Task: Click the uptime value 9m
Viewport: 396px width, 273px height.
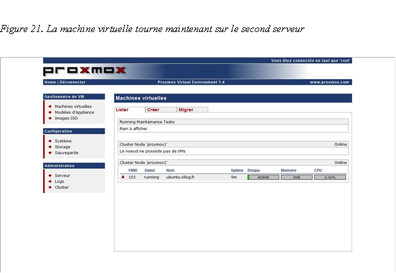Action: point(234,177)
